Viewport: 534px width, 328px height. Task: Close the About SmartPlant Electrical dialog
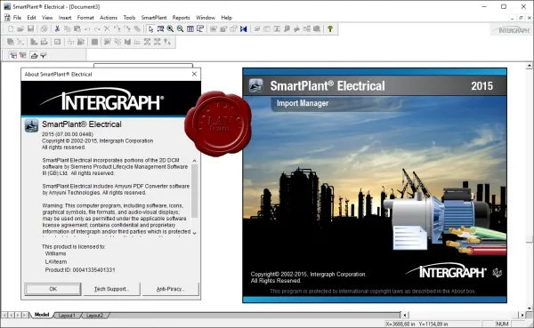tap(194, 74)
